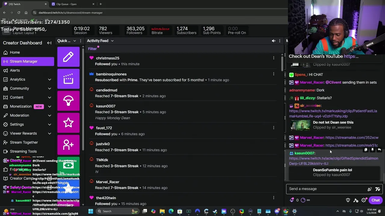Screen dimensions: 385x216
Task: Expand the Content sidebar section
Action: click(x=49, y=97)
